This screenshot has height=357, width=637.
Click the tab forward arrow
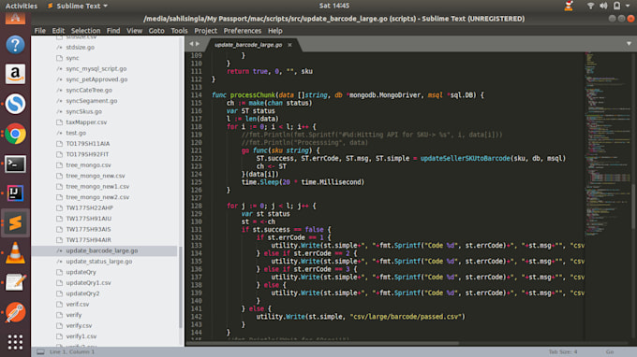198,44
